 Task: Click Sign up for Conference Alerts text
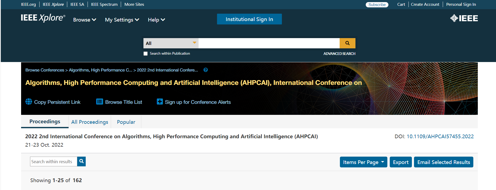click(198, 102)
